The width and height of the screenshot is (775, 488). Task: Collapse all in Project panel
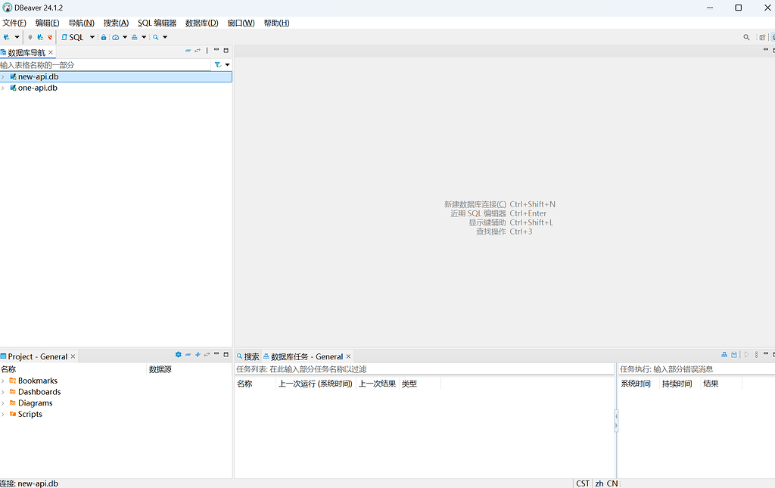(x=188, y=355)
